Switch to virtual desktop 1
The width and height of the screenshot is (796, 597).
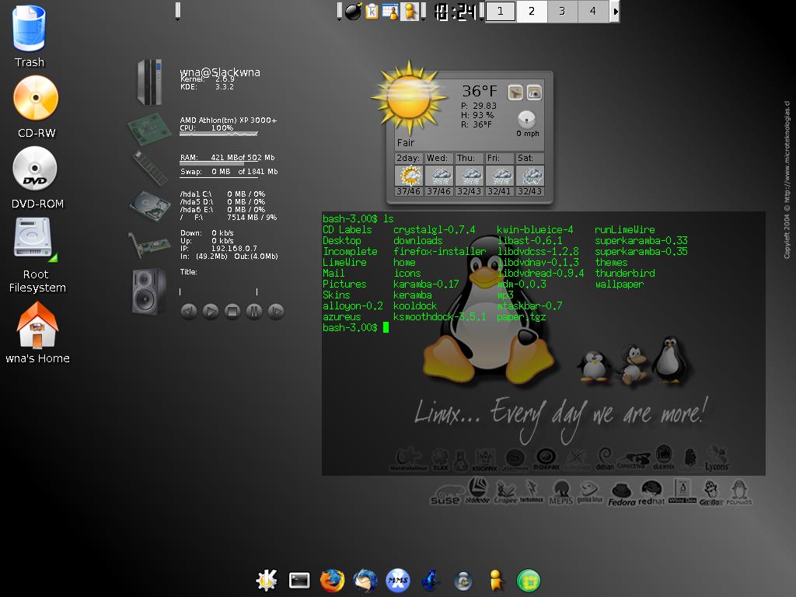point(501,11)
